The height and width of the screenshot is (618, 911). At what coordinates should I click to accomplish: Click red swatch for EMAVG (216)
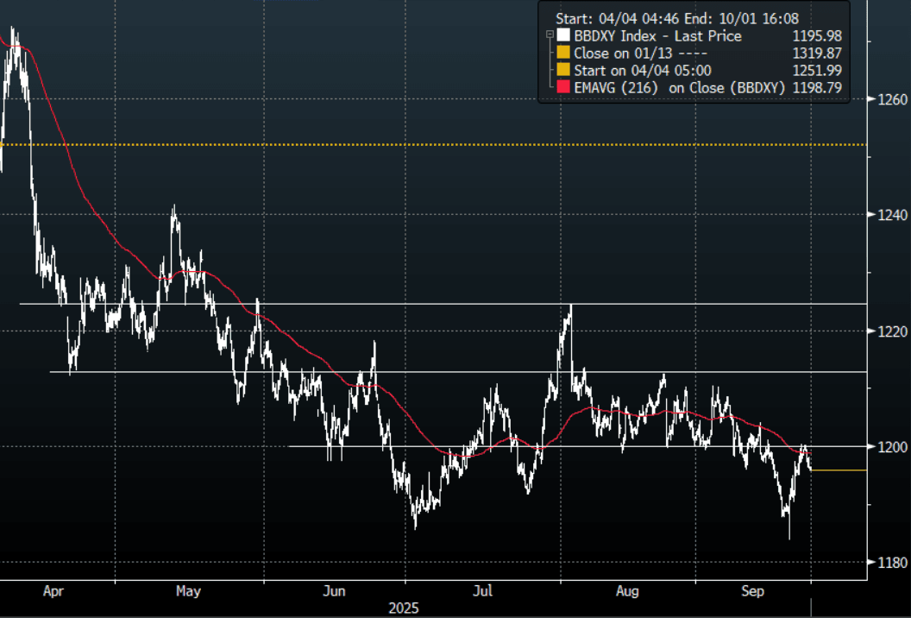[x=563, y=87]
